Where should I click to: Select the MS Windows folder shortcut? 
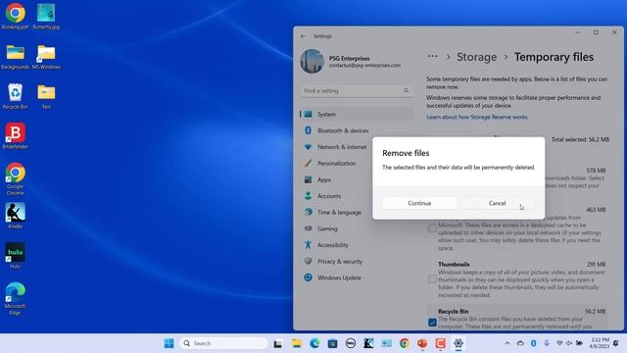pyautogui.click(x=46, y=57)
